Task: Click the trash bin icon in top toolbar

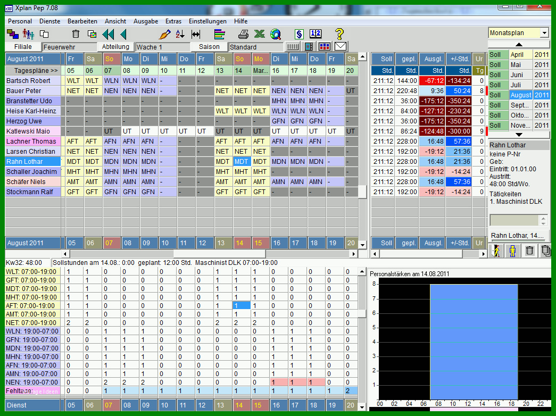Action: click(x=76, y=34)
